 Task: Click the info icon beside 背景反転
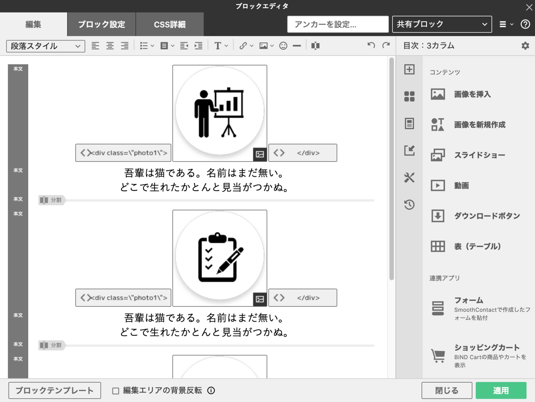pos(211,390)
